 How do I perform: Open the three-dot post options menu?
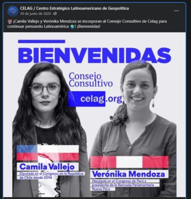tap(177, 11)
